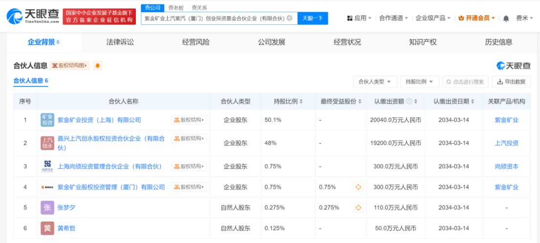Open 嘉兴上汽创永 company logo
Viewport: 540px width, 243px height.
pos(47,143)
